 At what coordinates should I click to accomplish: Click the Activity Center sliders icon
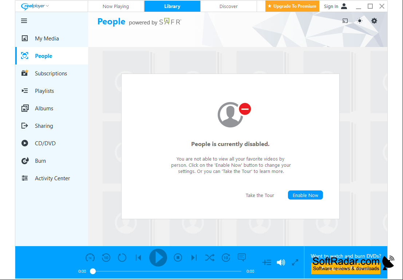tap(25, 178)
